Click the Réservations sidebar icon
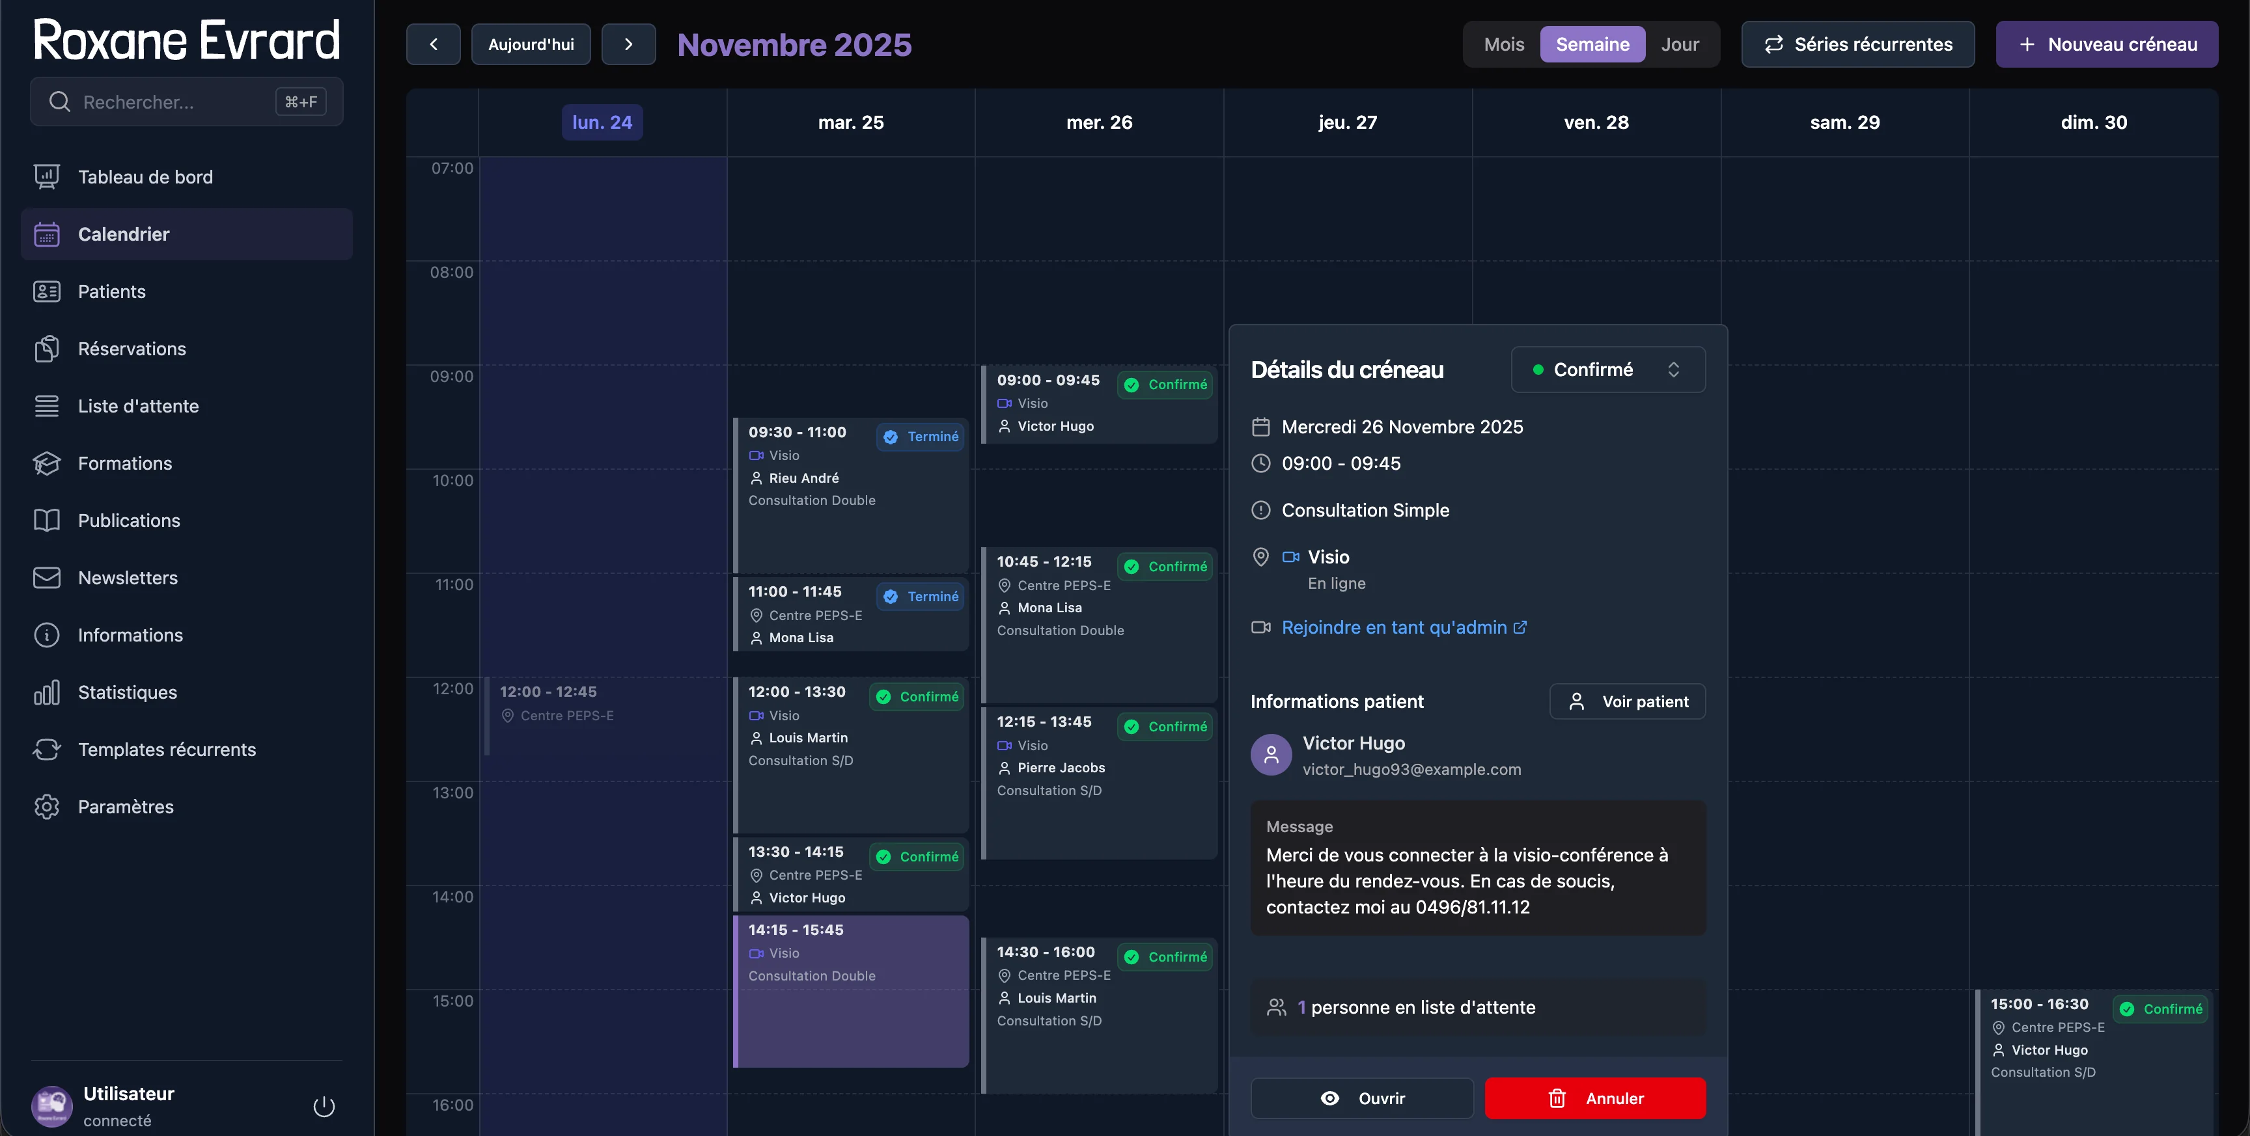This screenshot has width=2250, height=1136. (x=46, y=348)
